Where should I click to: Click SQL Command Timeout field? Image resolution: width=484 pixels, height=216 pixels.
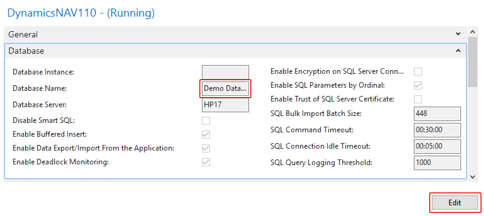[437, 130]
